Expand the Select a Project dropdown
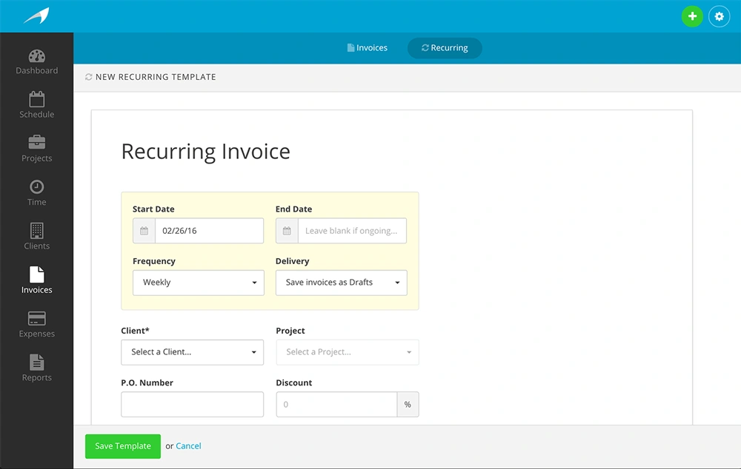This screenshot has width=741, height=469. point(347,352)
